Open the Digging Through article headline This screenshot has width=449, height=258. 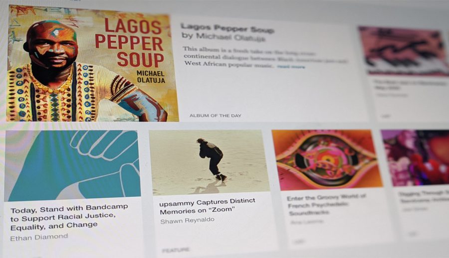tap(424, 197)
